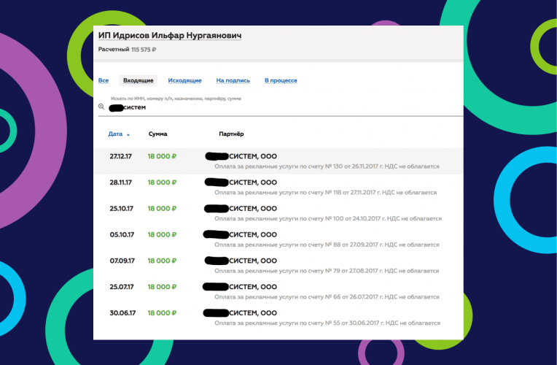Switch to the Исходящие tab
The height and width of the screenshot is (365, 557).
click(x=184, y=80)
